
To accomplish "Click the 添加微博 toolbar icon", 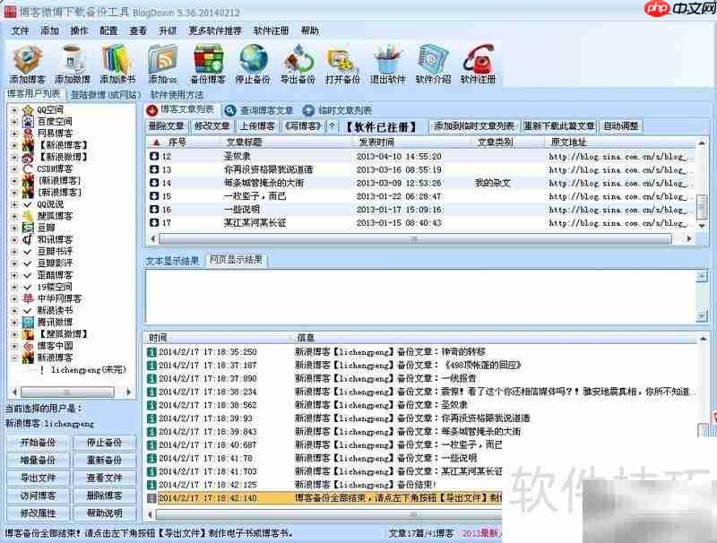I will pyautogui.click(x=73, y=58).
